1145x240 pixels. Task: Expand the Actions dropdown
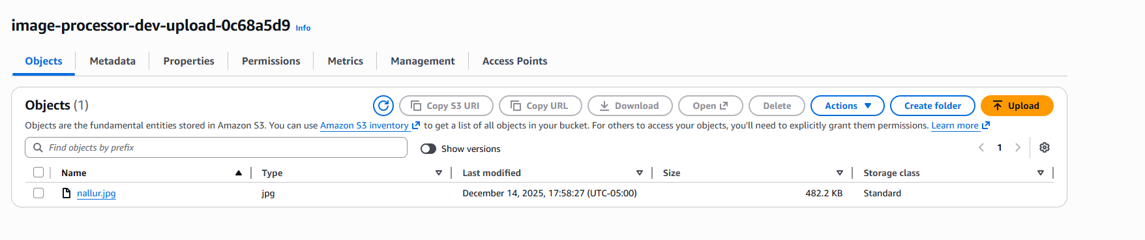(847, 106)
